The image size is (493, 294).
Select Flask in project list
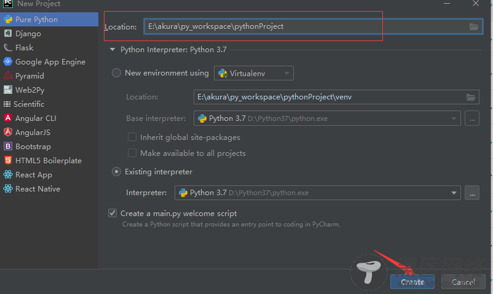(49, 48)
